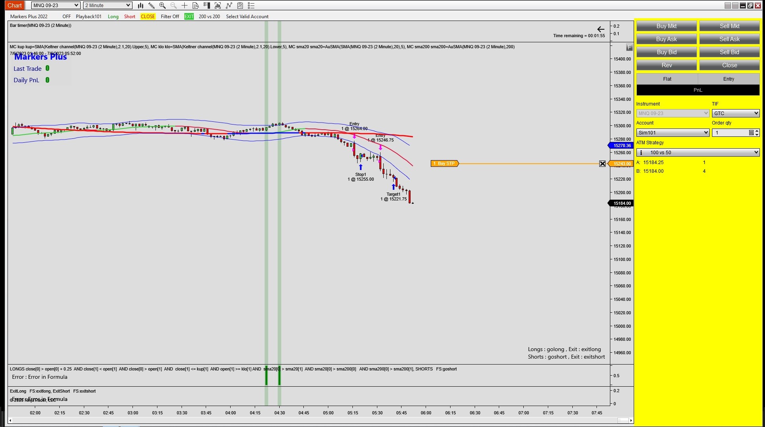The height and width of the screenshot is (427, 765).
Task: Cancel the Buy STP order with the X
Action: coord(602,164)
